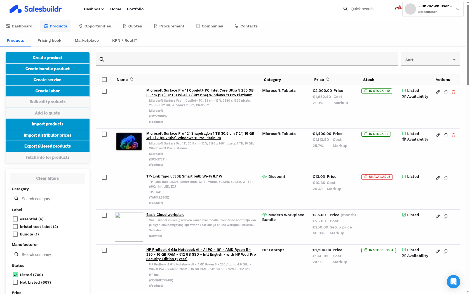Open the chat support bubble
This screenshot has width=470, height=294.
[x=453, y=281]
